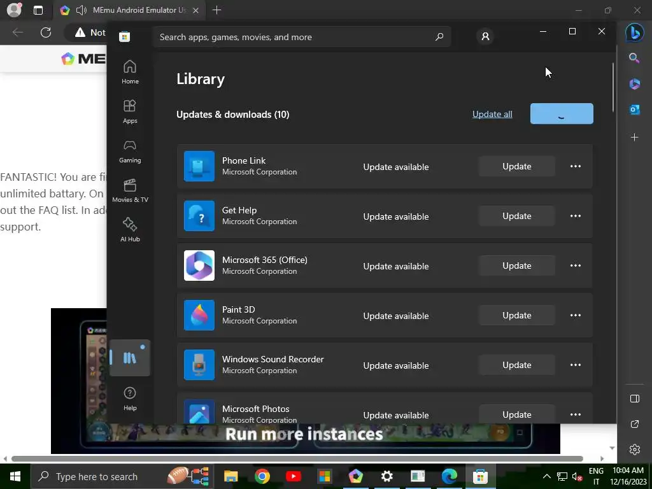Open Movies & TV in Store sidebar
This screenshot has height=489, width=652.
click(x=130, y=191)
